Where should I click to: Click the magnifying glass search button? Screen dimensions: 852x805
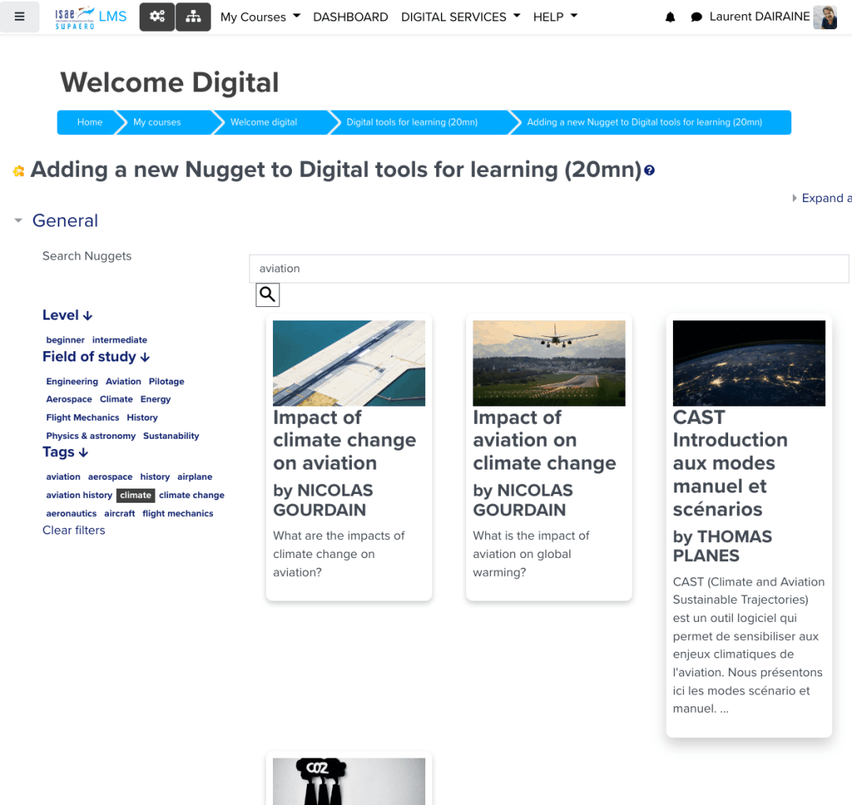(x=267, y=295)
